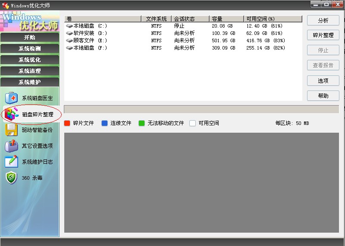Open 驱动智能备份 floppy disk icon
The width and height of the screenshot is (345, 246).
[11, 130]
